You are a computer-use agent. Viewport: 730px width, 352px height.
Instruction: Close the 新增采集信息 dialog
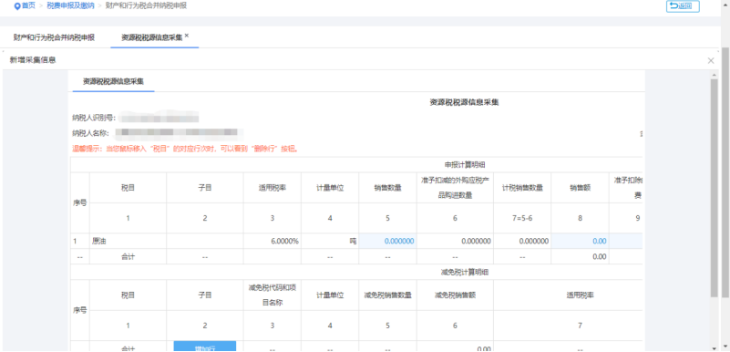click(x=711, y=60)
